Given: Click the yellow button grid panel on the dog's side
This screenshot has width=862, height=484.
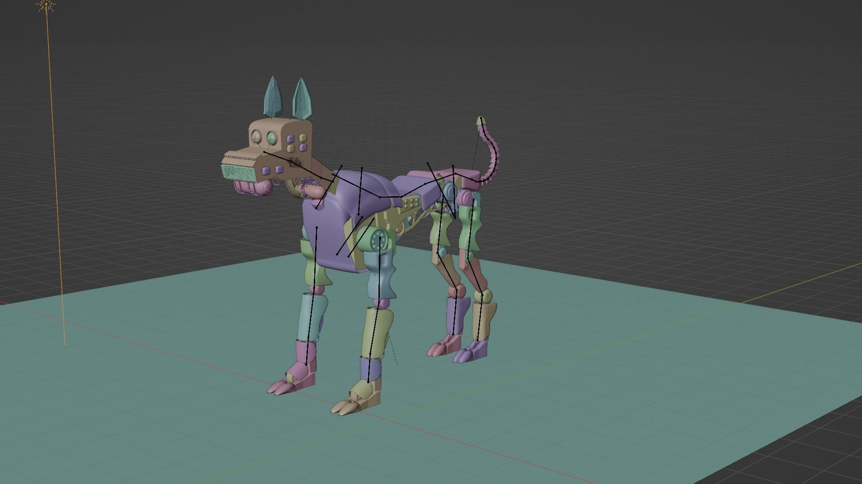Looking at the screenshot, I should (411, 202).
